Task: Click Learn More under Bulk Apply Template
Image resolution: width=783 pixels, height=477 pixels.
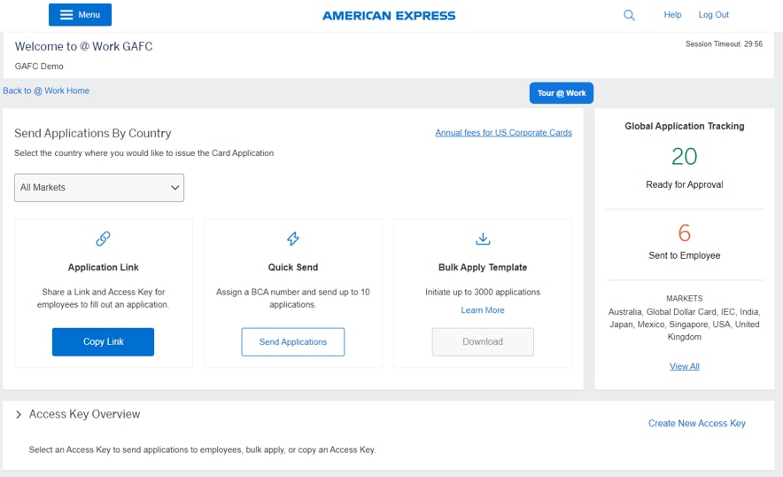Action: (x=483, y=310)
